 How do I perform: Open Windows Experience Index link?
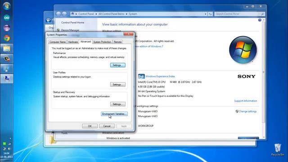pyautogui.click(x=160, y=76)
